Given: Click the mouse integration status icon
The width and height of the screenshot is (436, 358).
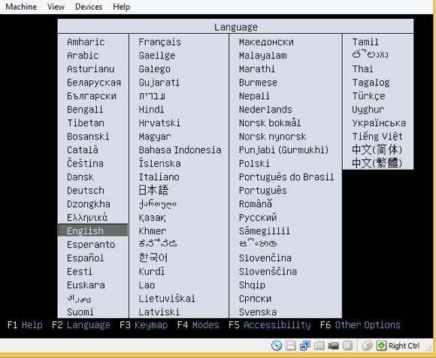Looking at the screenshot, I should (x=368, y=345).
